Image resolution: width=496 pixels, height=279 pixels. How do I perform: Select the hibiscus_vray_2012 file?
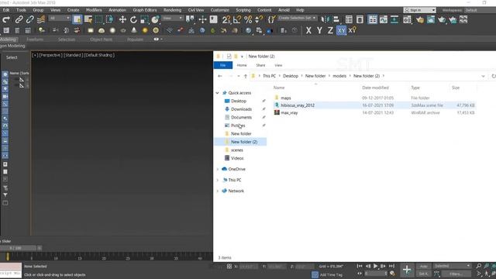(375, 105)
